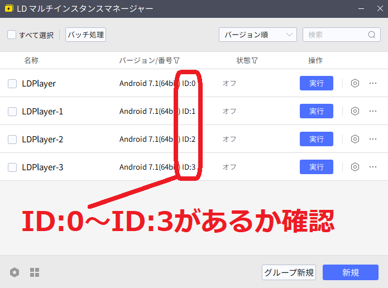388x288 pixels.
Task: Expand the バージョン/番号 column filter
Action: [x=177, y=60]
